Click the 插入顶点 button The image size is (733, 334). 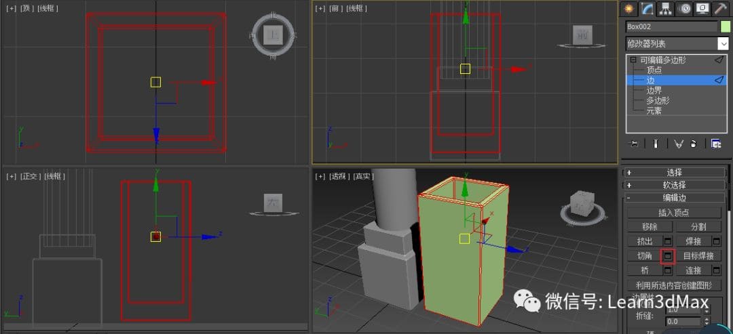coord(674,212)
